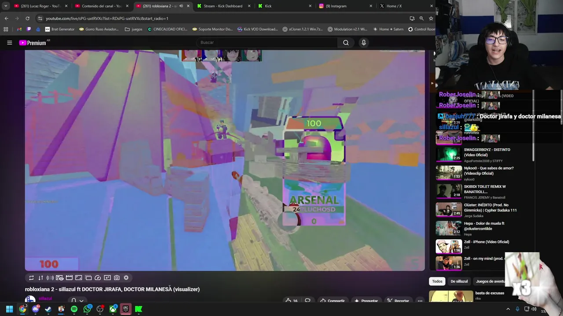Viewport: 563px width, 316px height.
Task: Click the sound-waves icon under the video
Action: coord(50,278)
